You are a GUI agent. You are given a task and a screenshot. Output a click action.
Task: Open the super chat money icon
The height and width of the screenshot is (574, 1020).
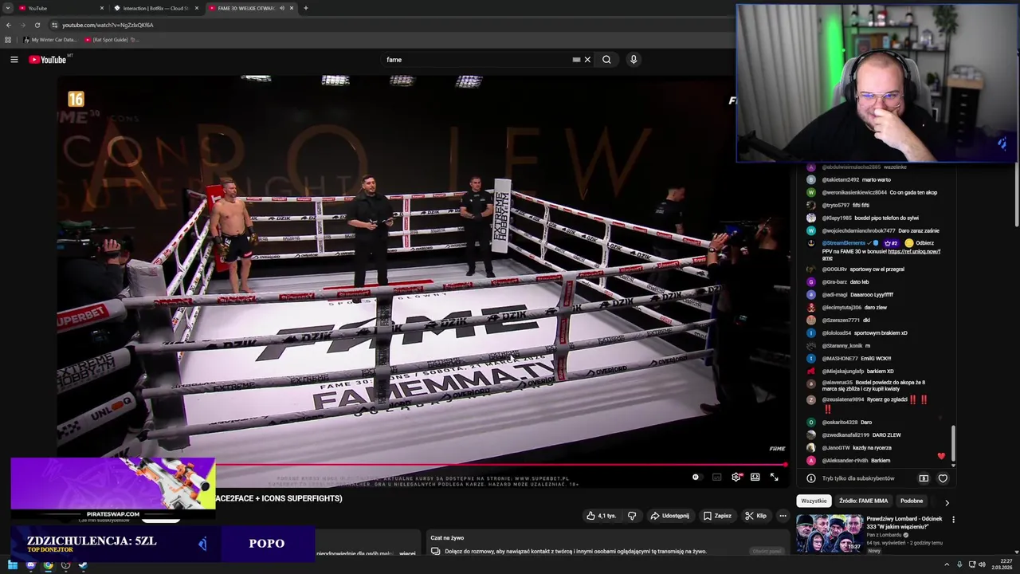click(x=924, y=478)
